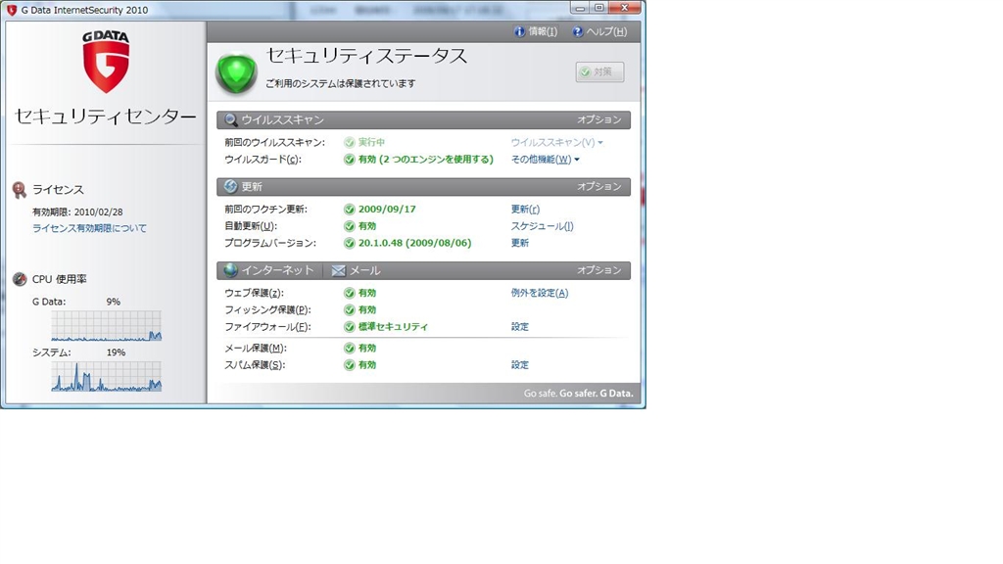Open オプション in ウイルススキャン header
This screenshot has width=1003, height=564.
(599, 119)
